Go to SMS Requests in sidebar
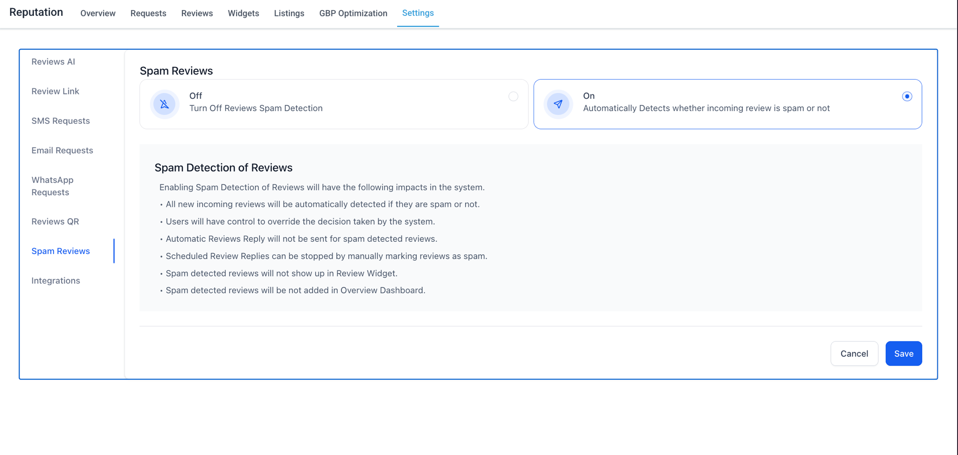The width and height of the screenshot is (958, 455). [60, 121]
